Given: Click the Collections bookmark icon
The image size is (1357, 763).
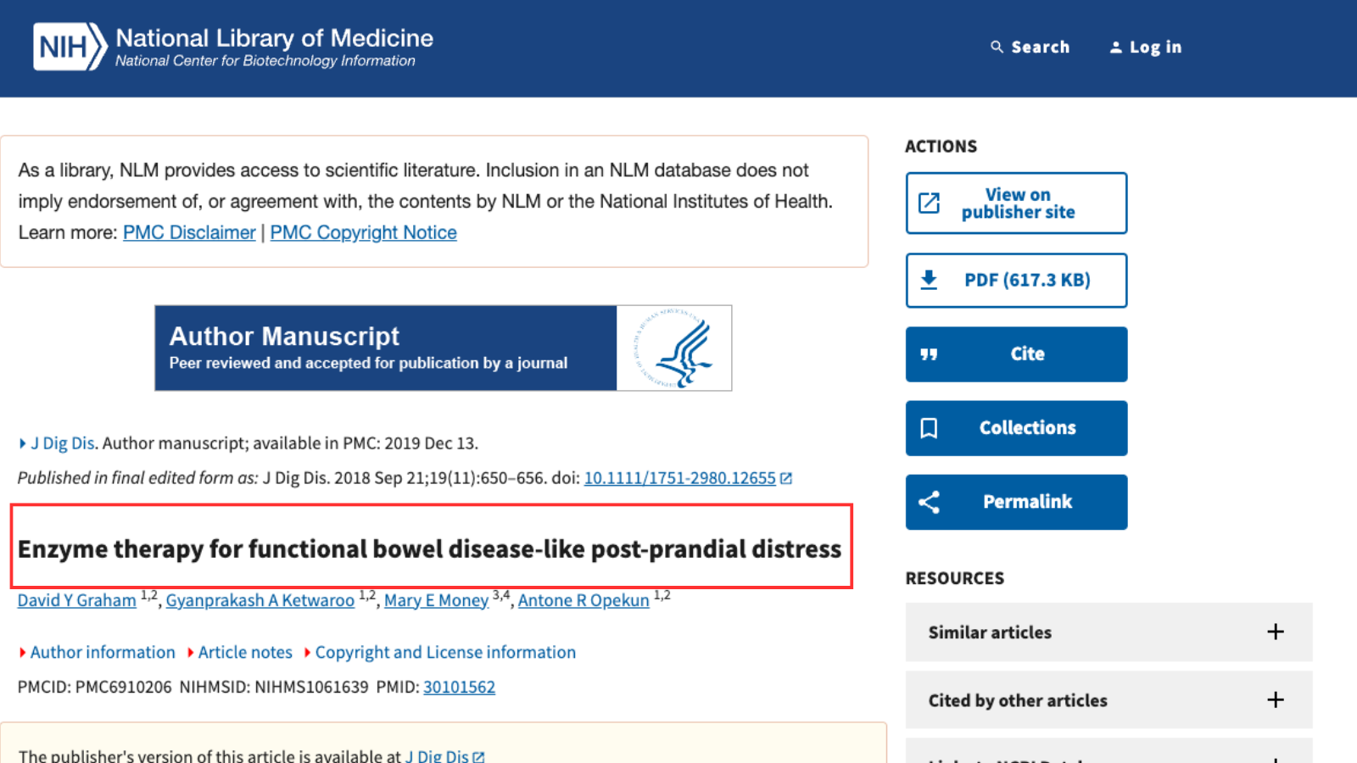Looking at the screenshot, I should pos(930,428).
